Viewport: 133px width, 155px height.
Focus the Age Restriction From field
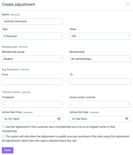(x=32, y=82)
